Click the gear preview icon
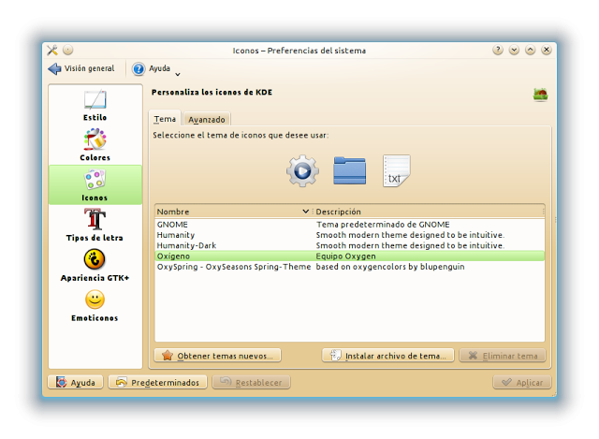Screen dimensions: 599x439 [x=301, y=170]
